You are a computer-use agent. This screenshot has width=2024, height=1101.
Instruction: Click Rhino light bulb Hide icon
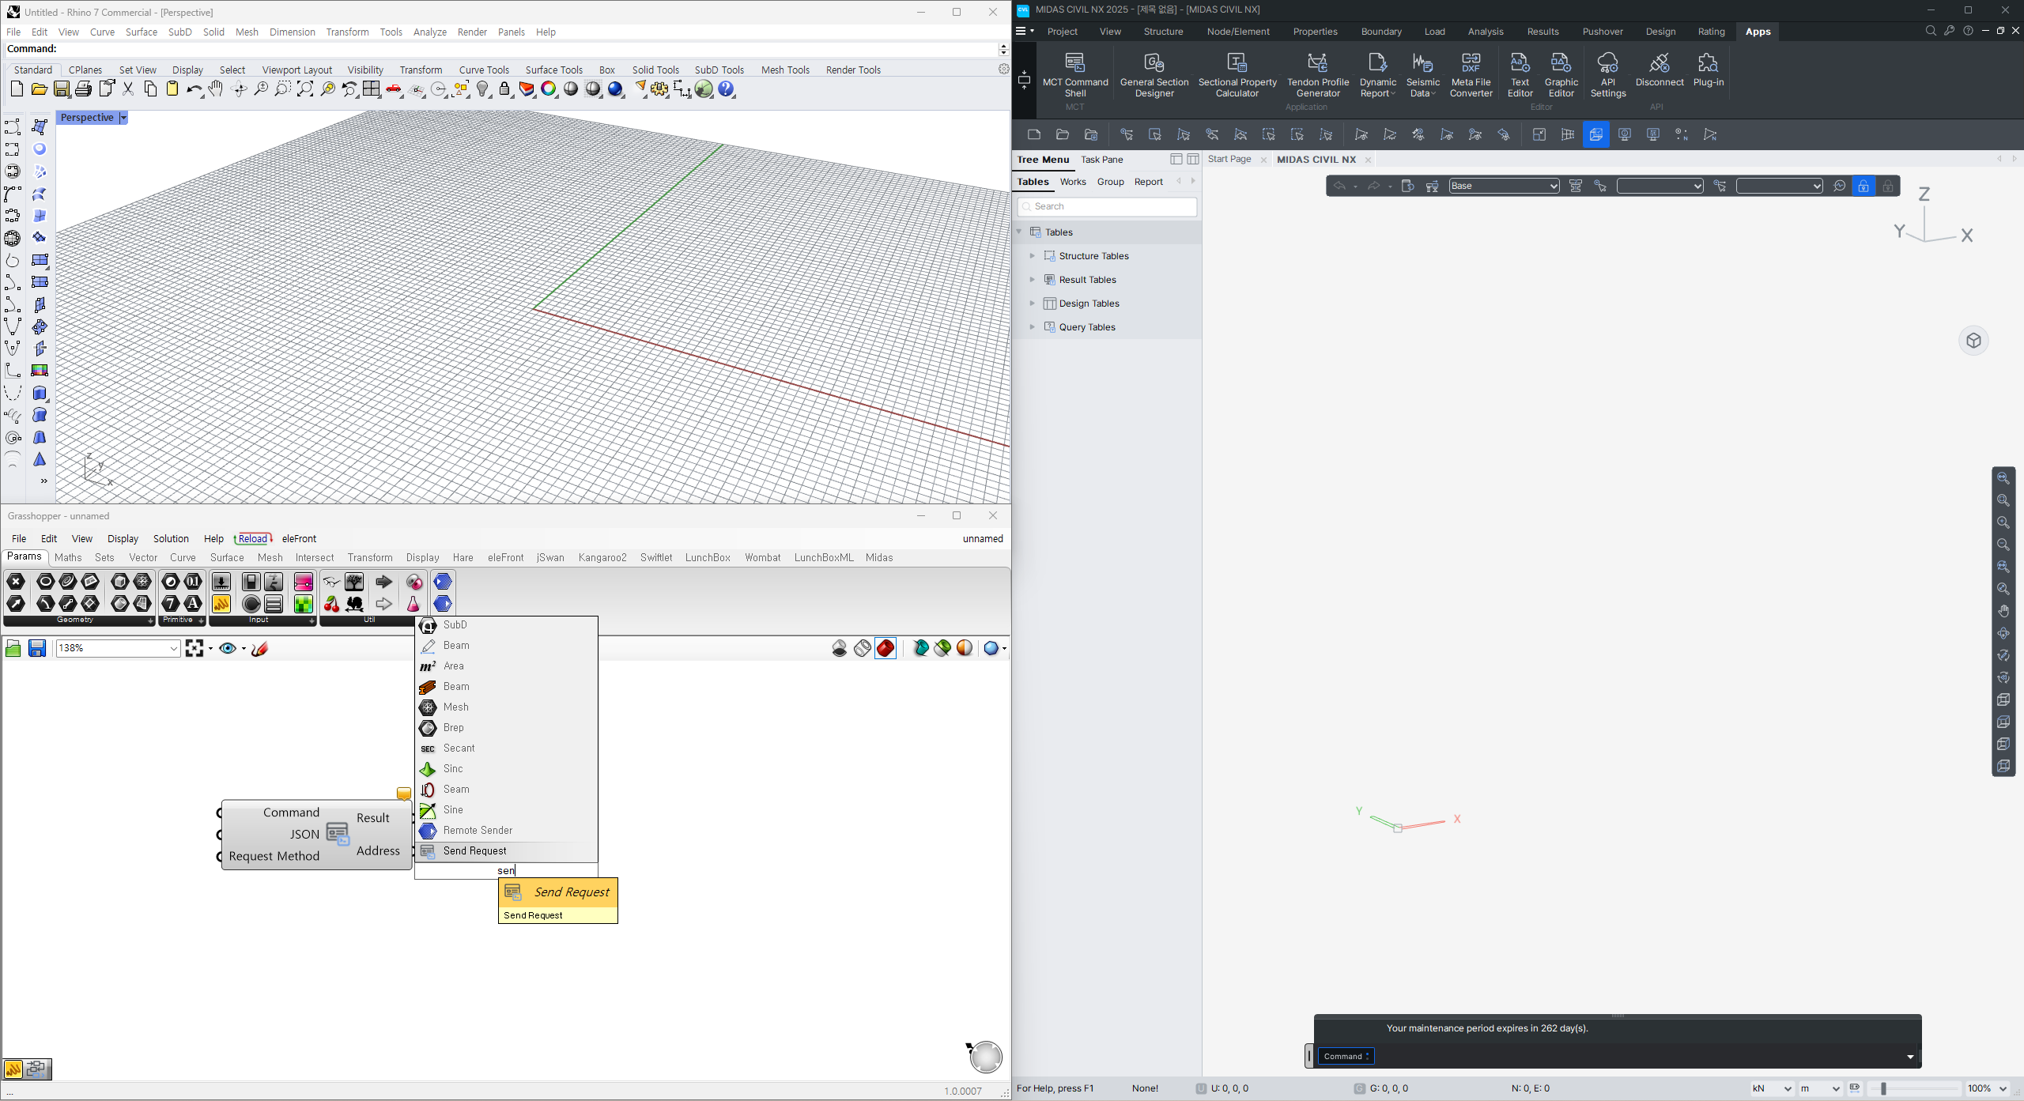coord(484,89)
